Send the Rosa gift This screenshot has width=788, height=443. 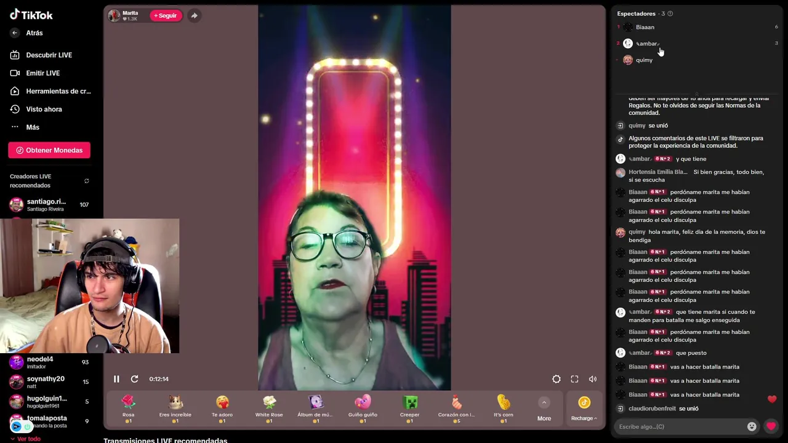[128, 409]
